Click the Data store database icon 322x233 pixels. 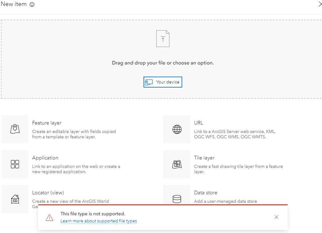click(x=177, y=199)
